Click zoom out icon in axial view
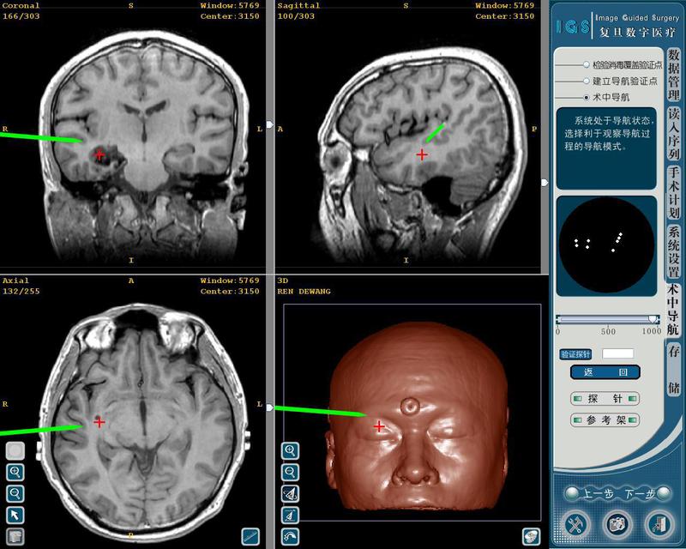686x549 pixels. pyautogui.click(x=15, y=493)
